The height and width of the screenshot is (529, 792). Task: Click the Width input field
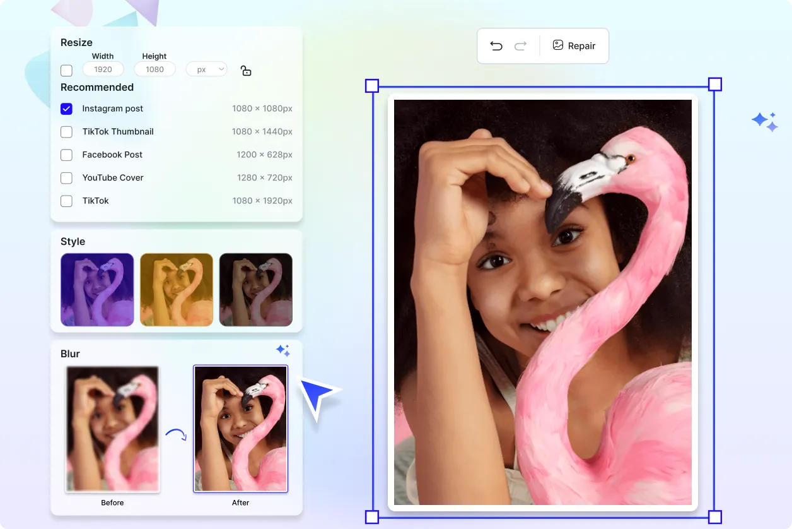coord(103,69)
